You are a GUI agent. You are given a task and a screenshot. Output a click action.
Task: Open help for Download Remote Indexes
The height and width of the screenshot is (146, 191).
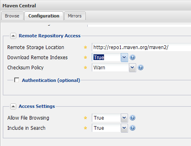click(132, 57)
